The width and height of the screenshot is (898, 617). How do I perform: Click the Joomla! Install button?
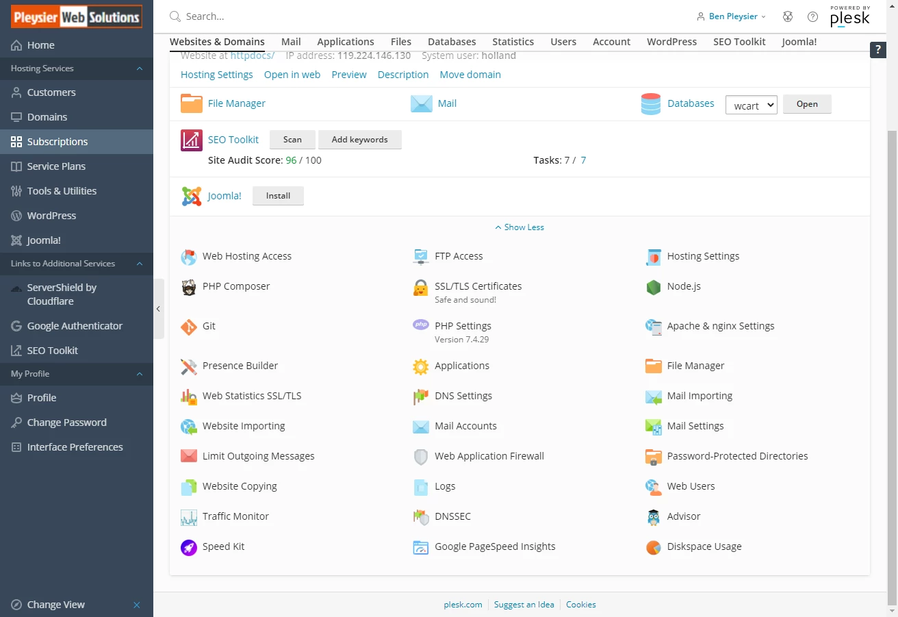click(x=279, y=196)
